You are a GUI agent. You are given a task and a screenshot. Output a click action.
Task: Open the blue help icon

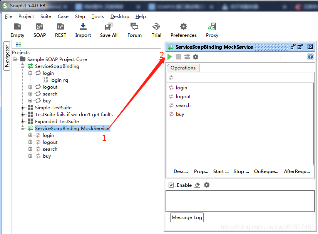point(310,57)
